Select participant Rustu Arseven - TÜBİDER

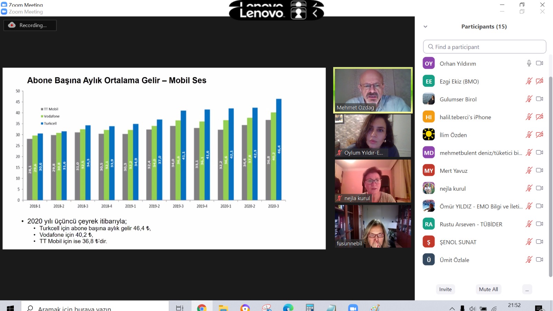point(484,224)
